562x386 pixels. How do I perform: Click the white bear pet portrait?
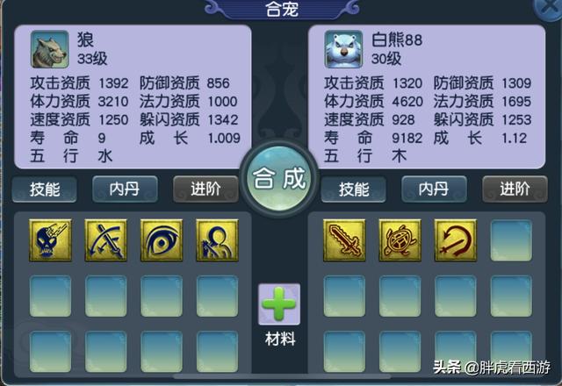click(343, 49)
